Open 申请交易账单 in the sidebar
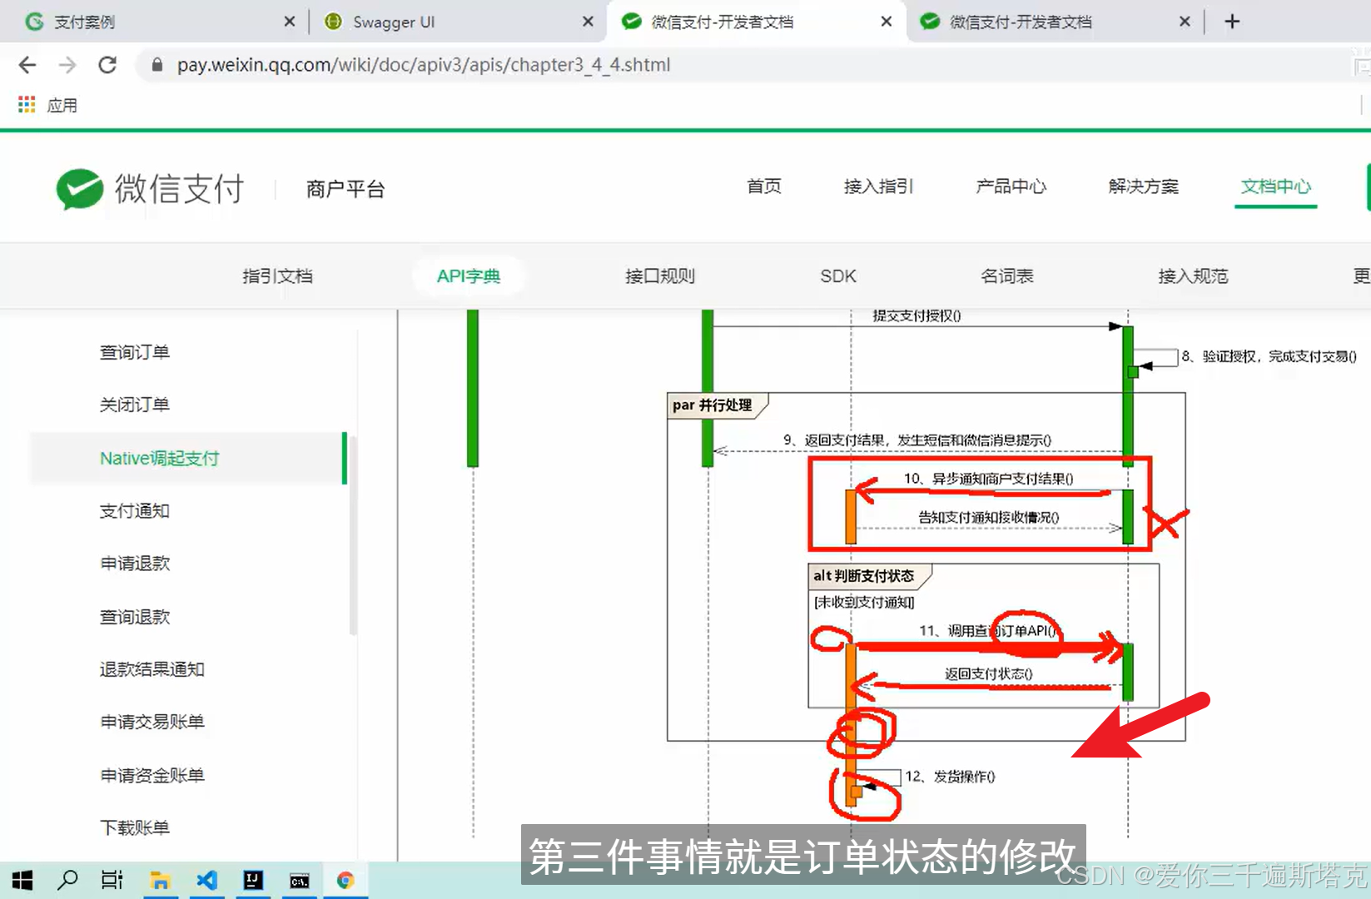1371x899 pixels. [x=152, y=722]
